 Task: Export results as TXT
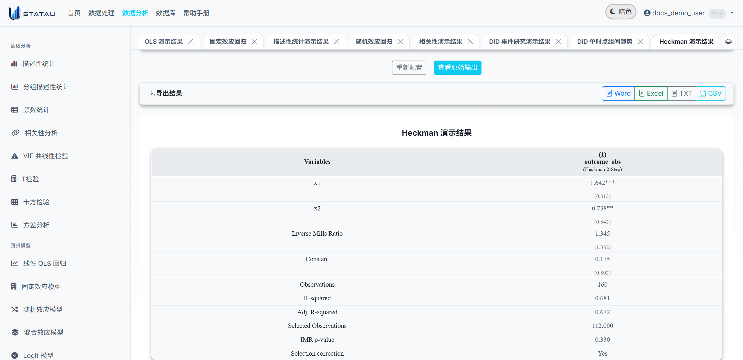click(681, 93)
